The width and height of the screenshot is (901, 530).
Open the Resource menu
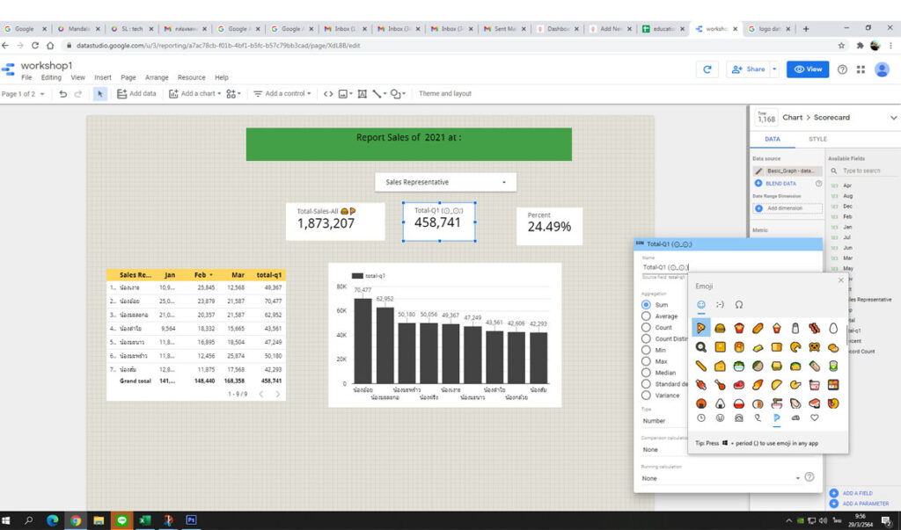click(x=191, y=77)
